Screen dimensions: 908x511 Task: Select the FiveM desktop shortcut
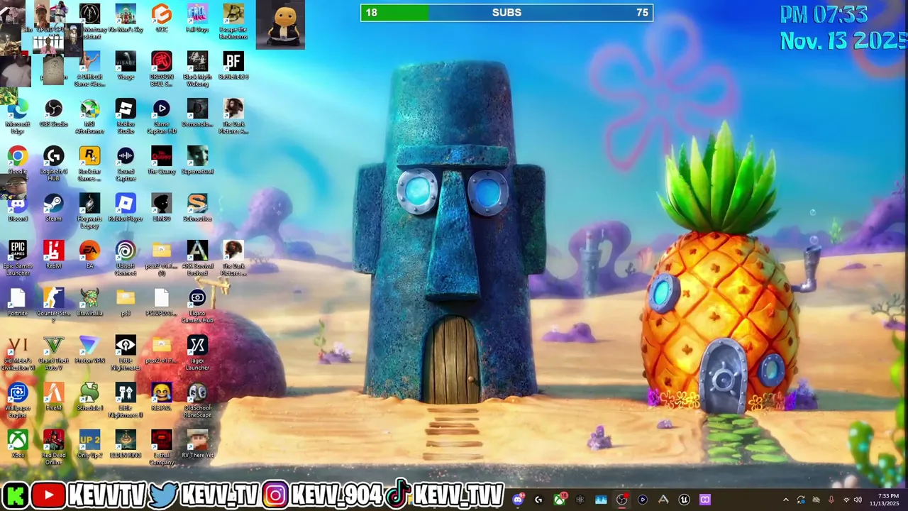tap(54, 397)
